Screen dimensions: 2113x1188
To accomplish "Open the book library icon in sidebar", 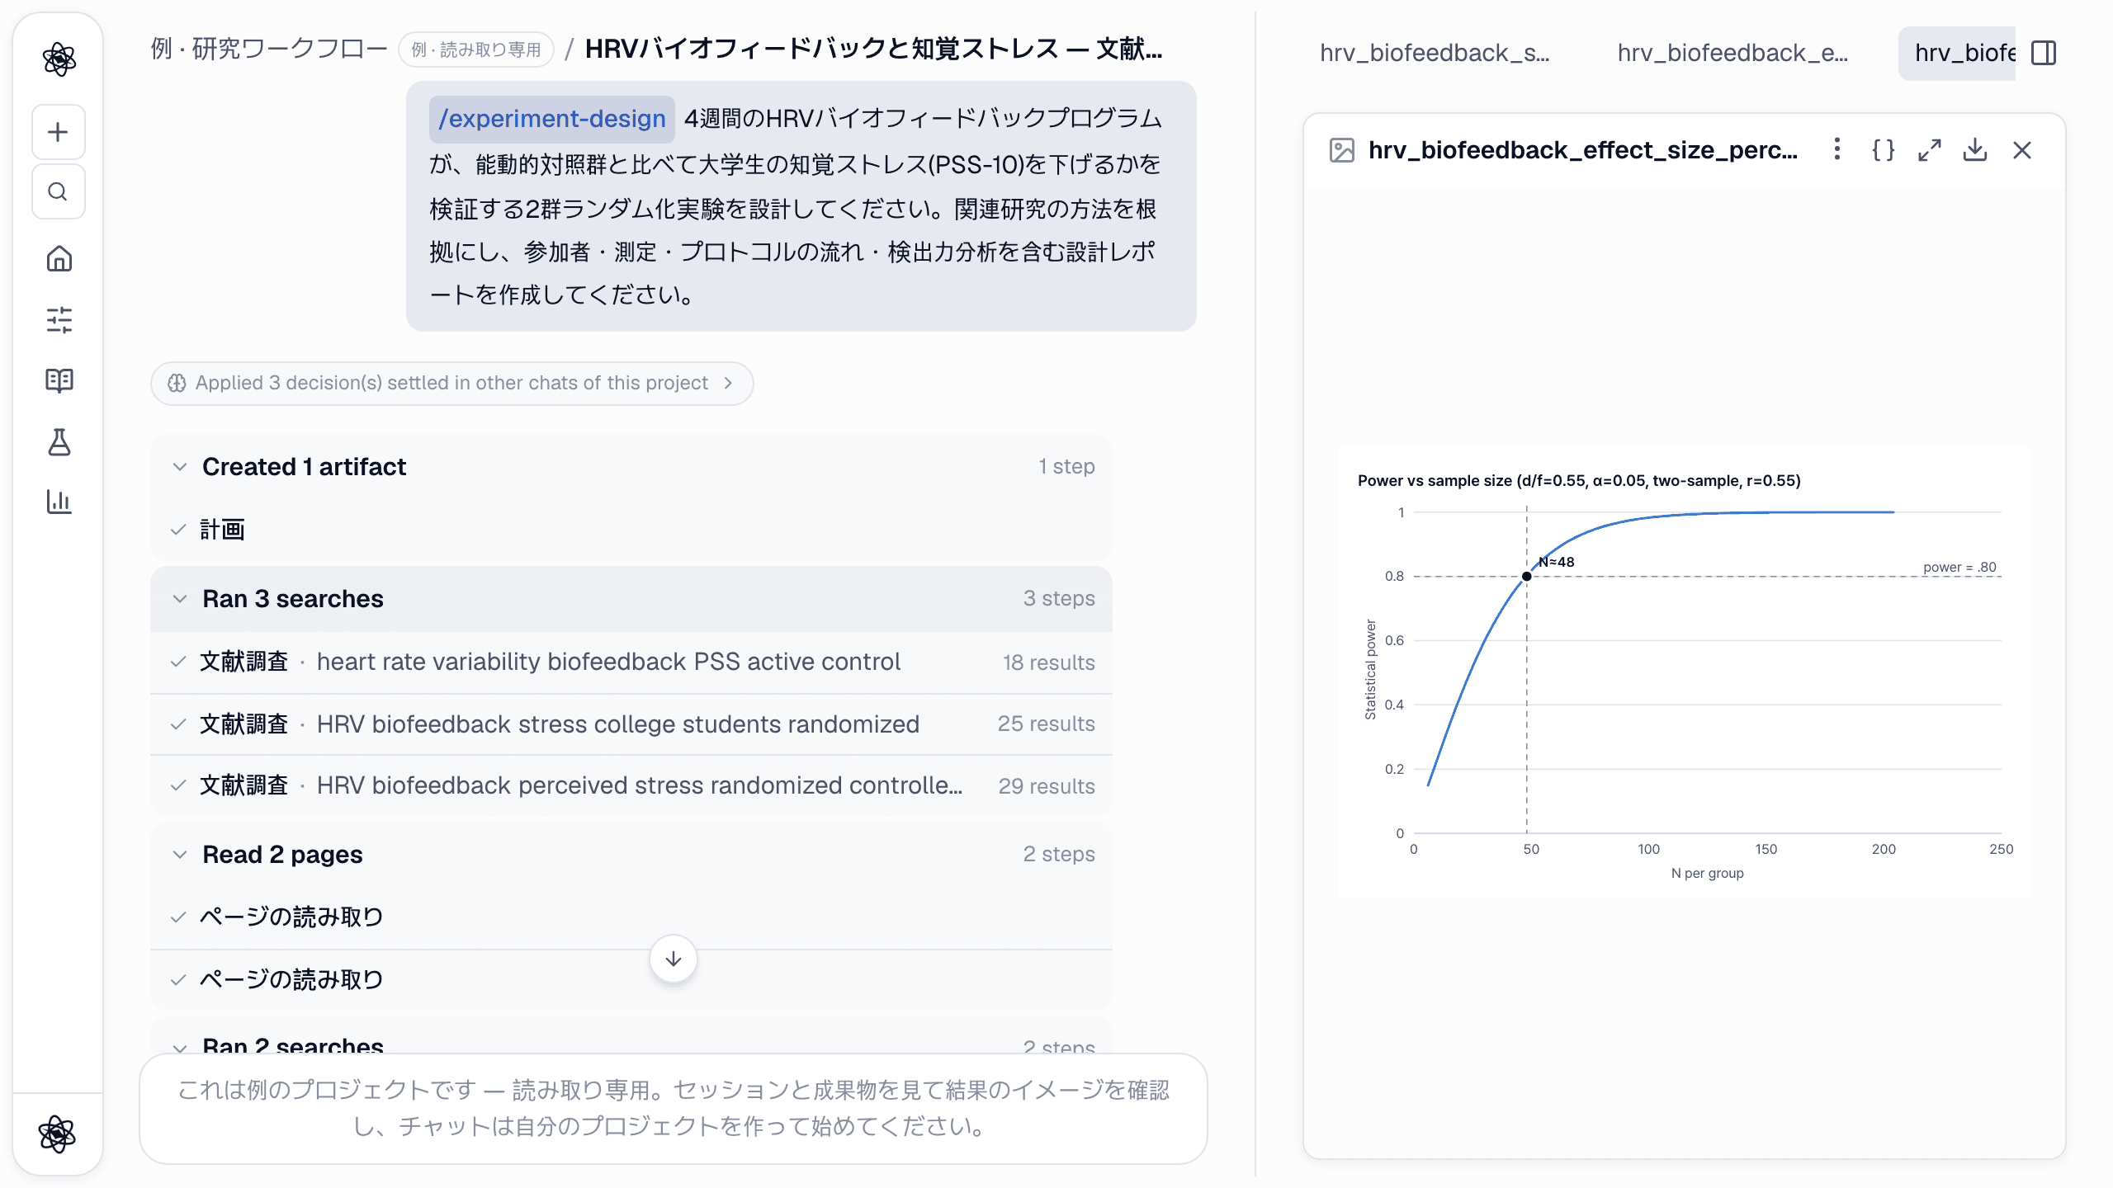I will 59,380.
